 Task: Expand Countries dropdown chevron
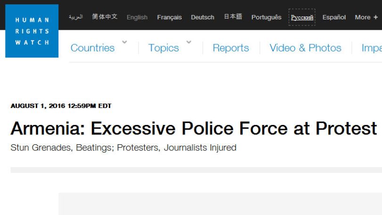tap(124, 42)
